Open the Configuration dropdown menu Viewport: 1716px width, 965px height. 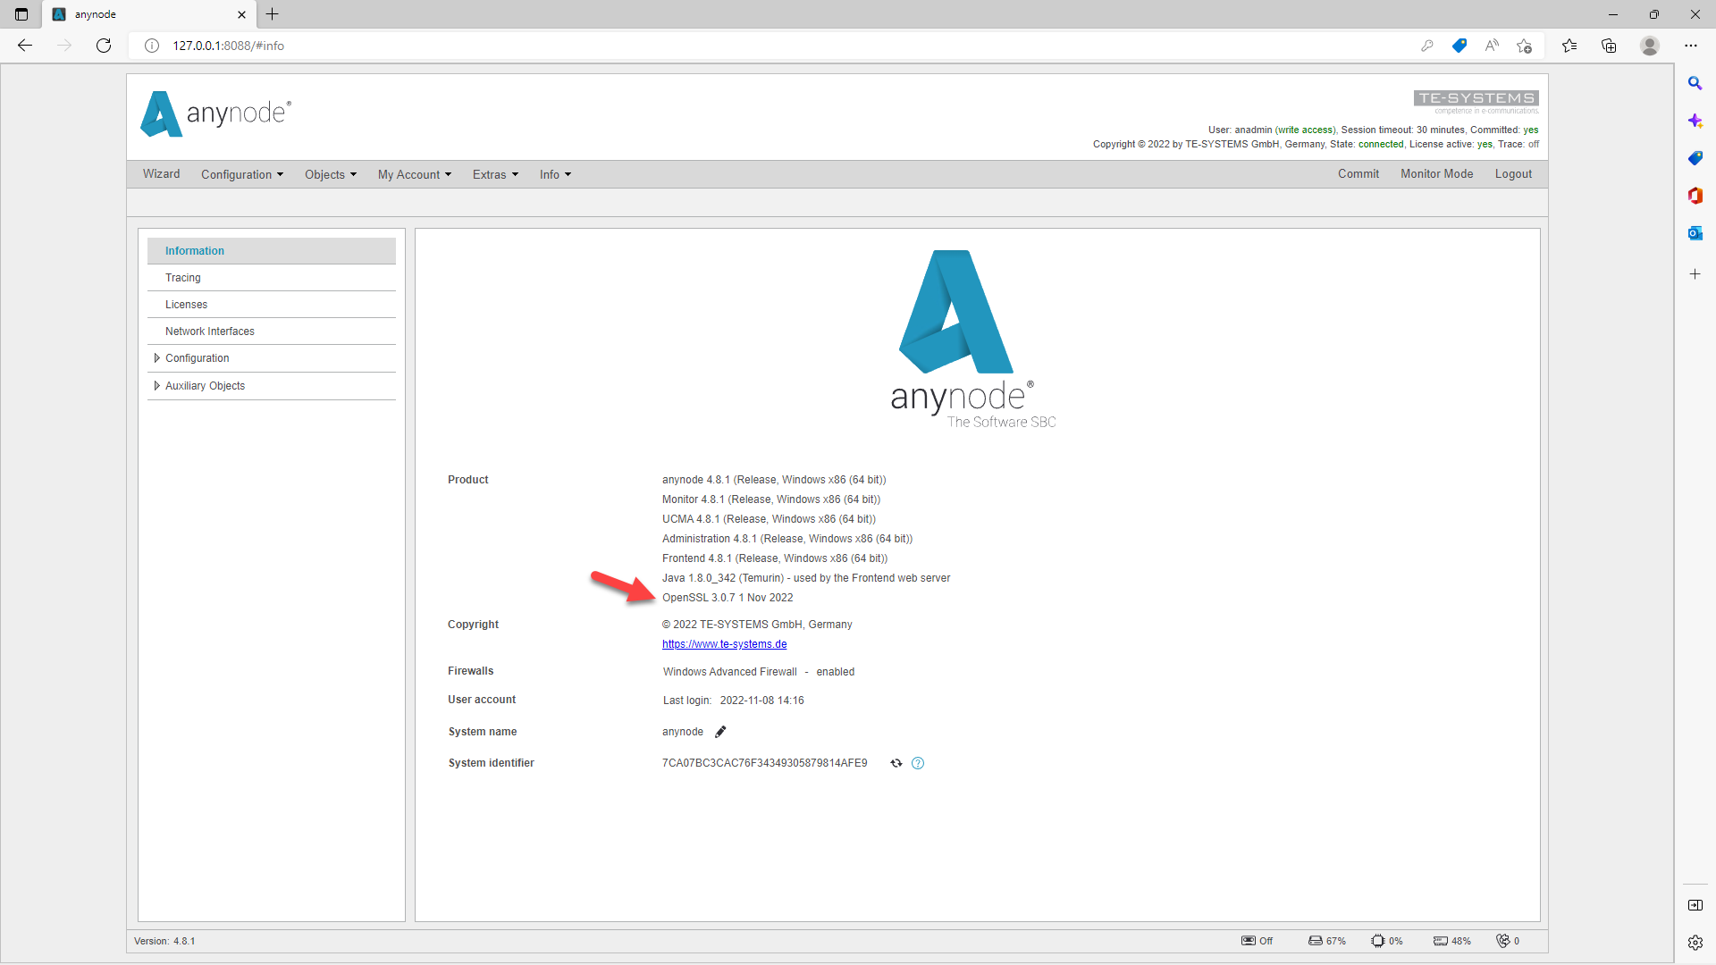tap(242, 174)
